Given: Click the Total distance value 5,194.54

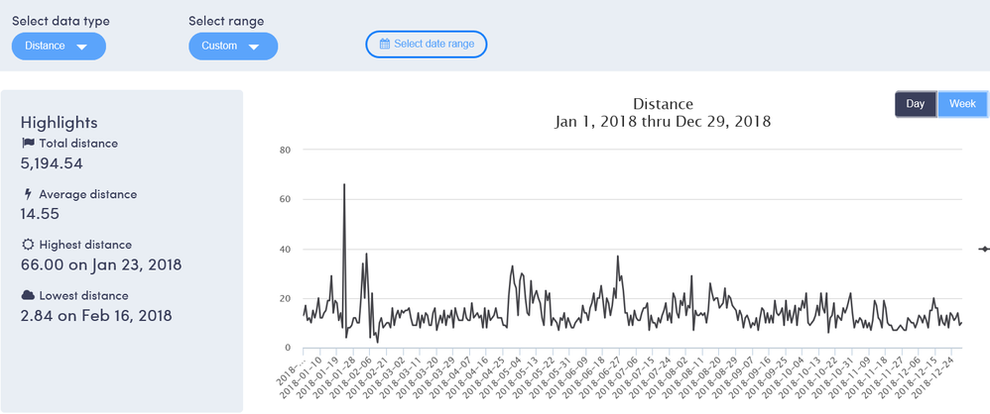Looking at the screenshot, I should 64,164.
